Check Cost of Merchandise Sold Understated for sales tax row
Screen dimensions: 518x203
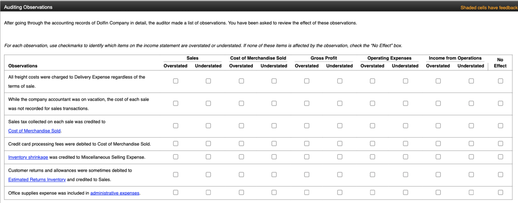pos(274,126)
